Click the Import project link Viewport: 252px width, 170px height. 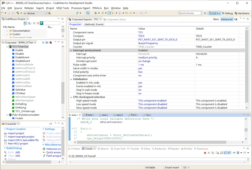click(16, 133)
